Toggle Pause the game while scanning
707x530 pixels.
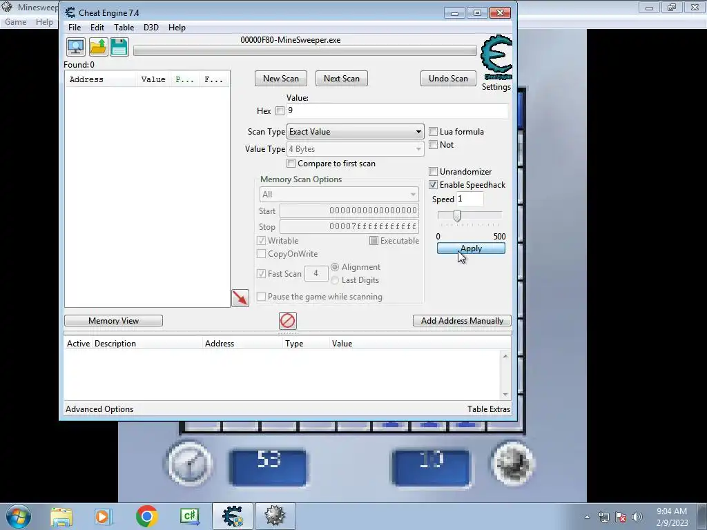coord(261,297)
